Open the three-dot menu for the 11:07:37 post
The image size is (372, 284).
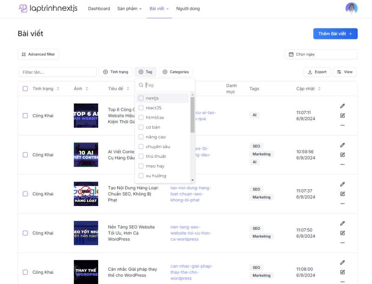(343, 203)
